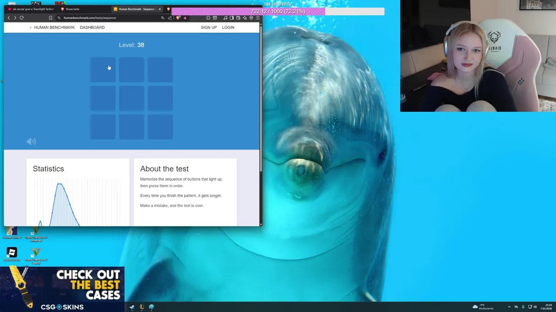Open the network tray icon
This screenshot has width=556, height=312.
pos(530,307)
